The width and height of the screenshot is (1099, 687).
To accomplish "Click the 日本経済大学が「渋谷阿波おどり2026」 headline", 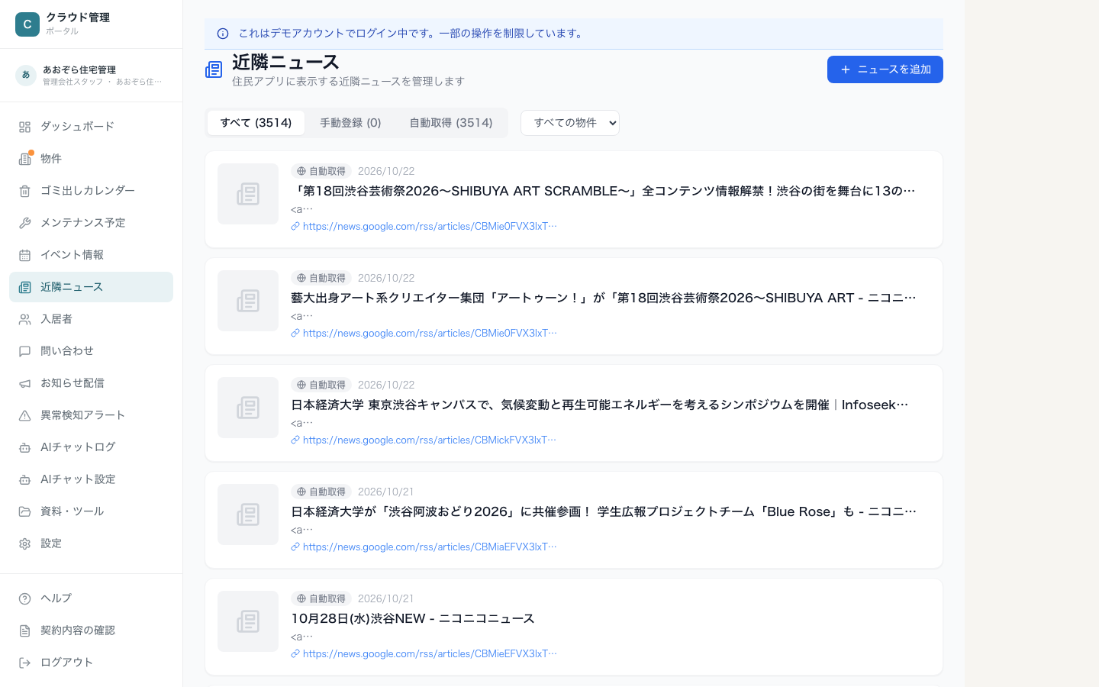I will click(x=604, y=511).
